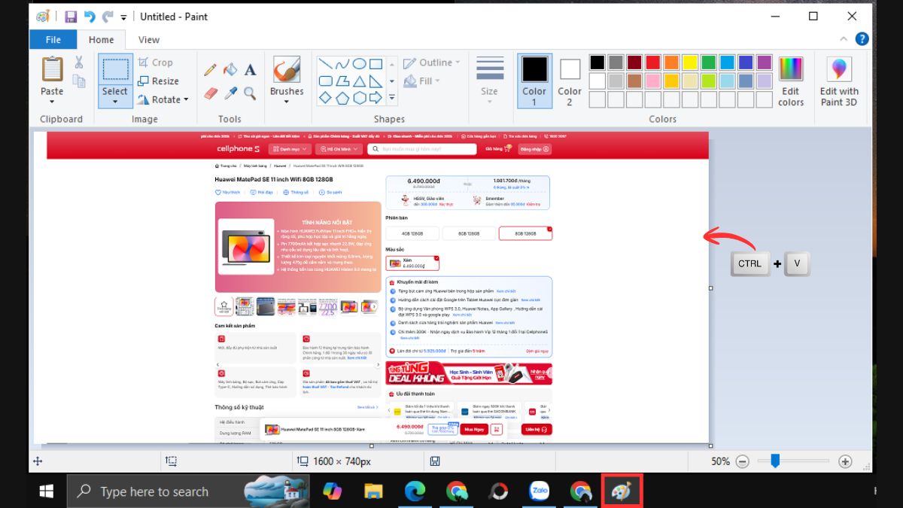The image size is (903, 508).
Task: Expand the Shapes gallery more arrow
Action: (x=391, y=98)
